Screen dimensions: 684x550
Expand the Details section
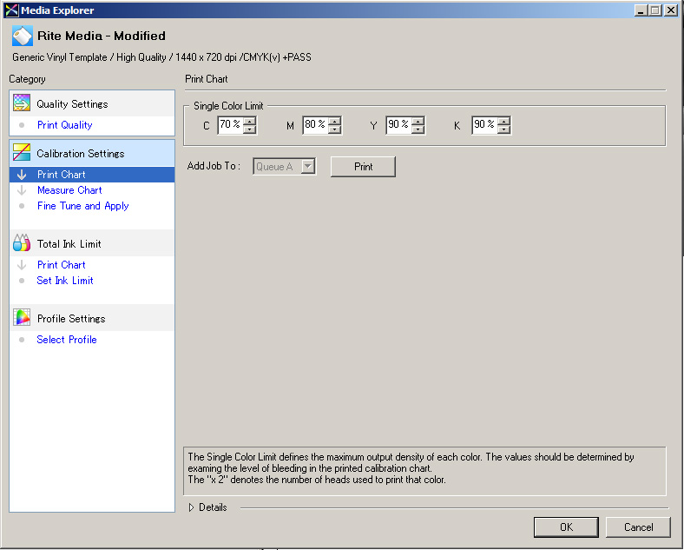(191, 507)
